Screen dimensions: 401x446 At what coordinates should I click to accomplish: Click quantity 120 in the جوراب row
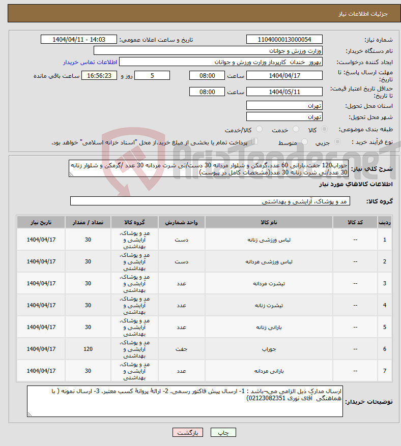tap(88, 349)
